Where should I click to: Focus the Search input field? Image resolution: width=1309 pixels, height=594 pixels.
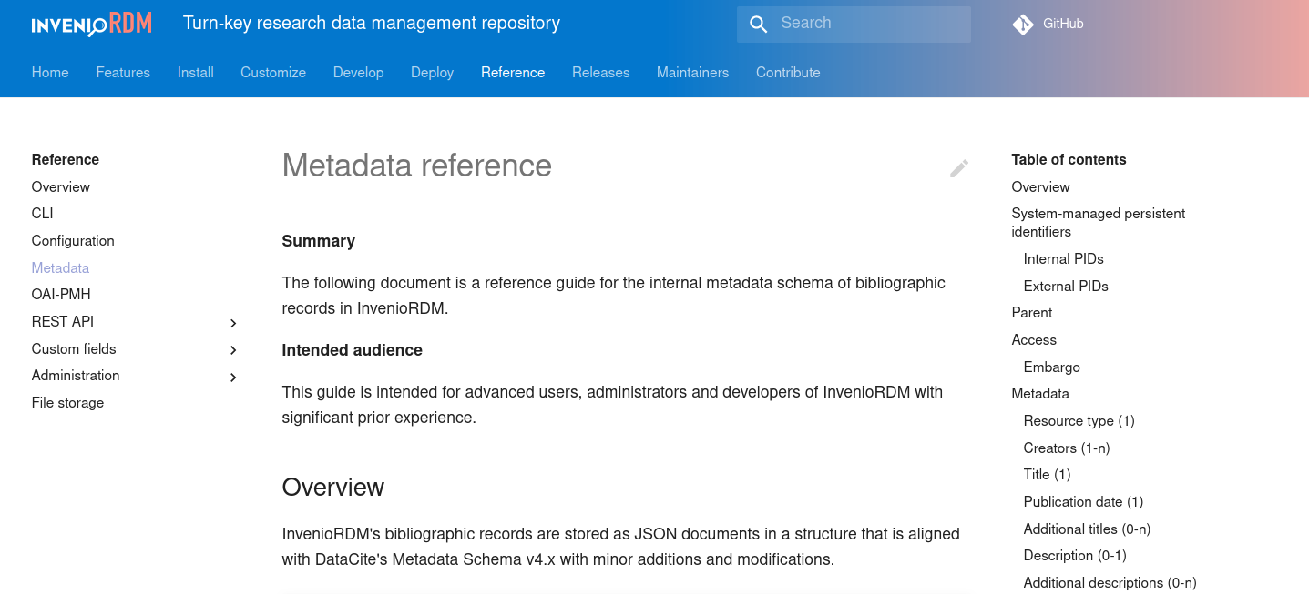(x=870, y=24)
